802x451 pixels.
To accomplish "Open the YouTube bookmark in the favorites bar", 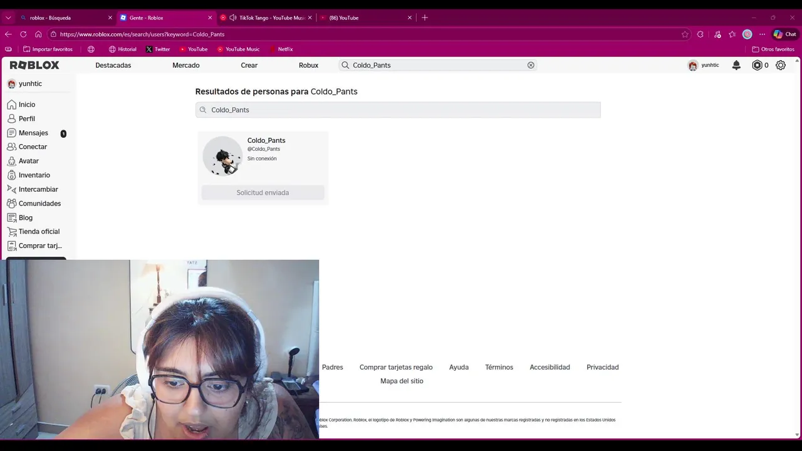I will tap(194, 49).
